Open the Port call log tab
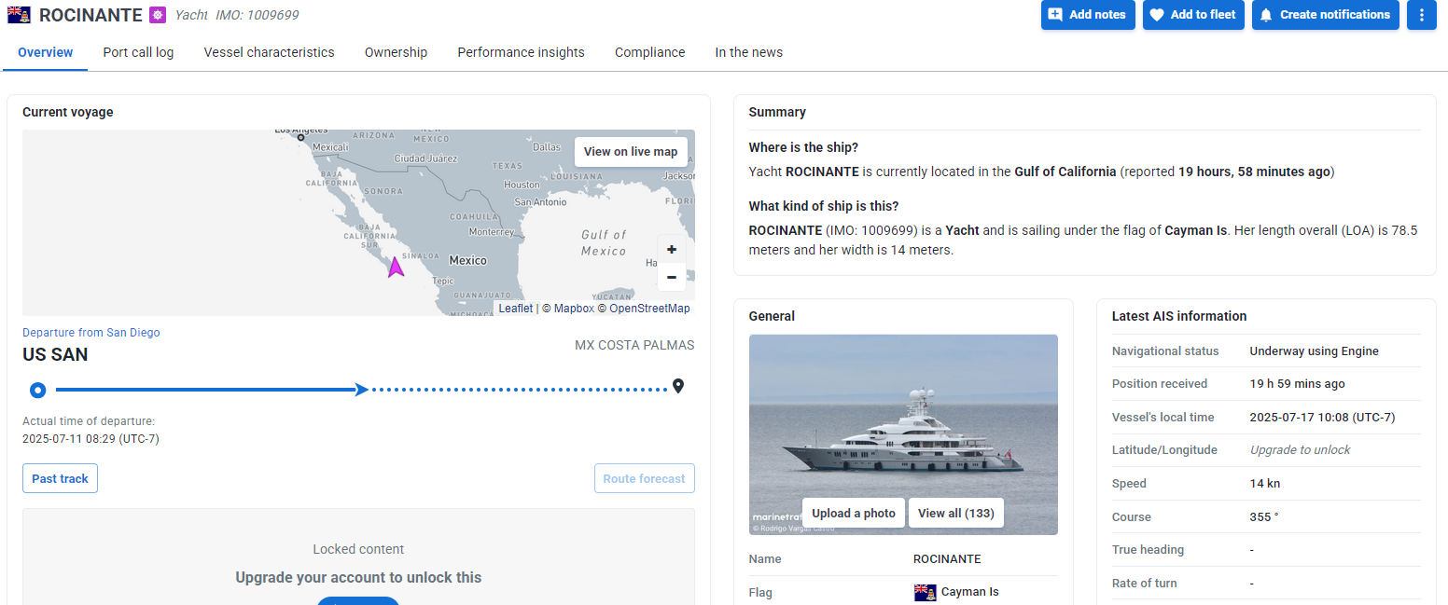 point(138,52)
